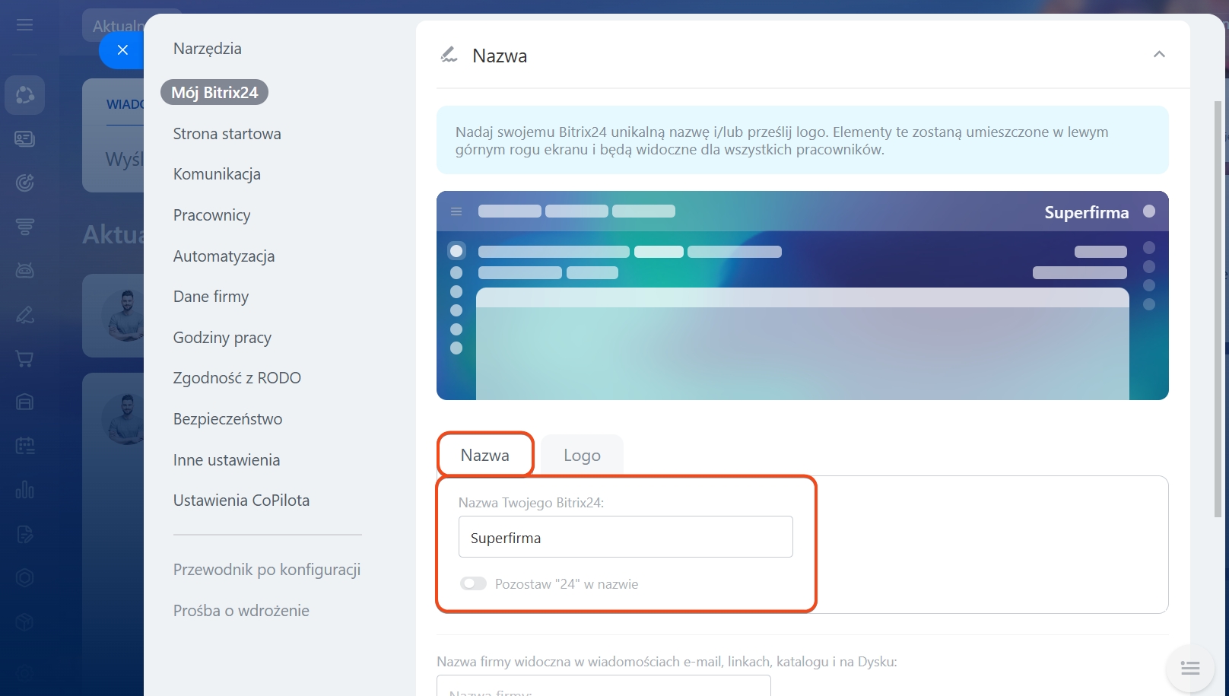This screenshot has width=1229, height=696.
Task: Click the Narzędzia heading in settings menu
Action: coord(207,49)
